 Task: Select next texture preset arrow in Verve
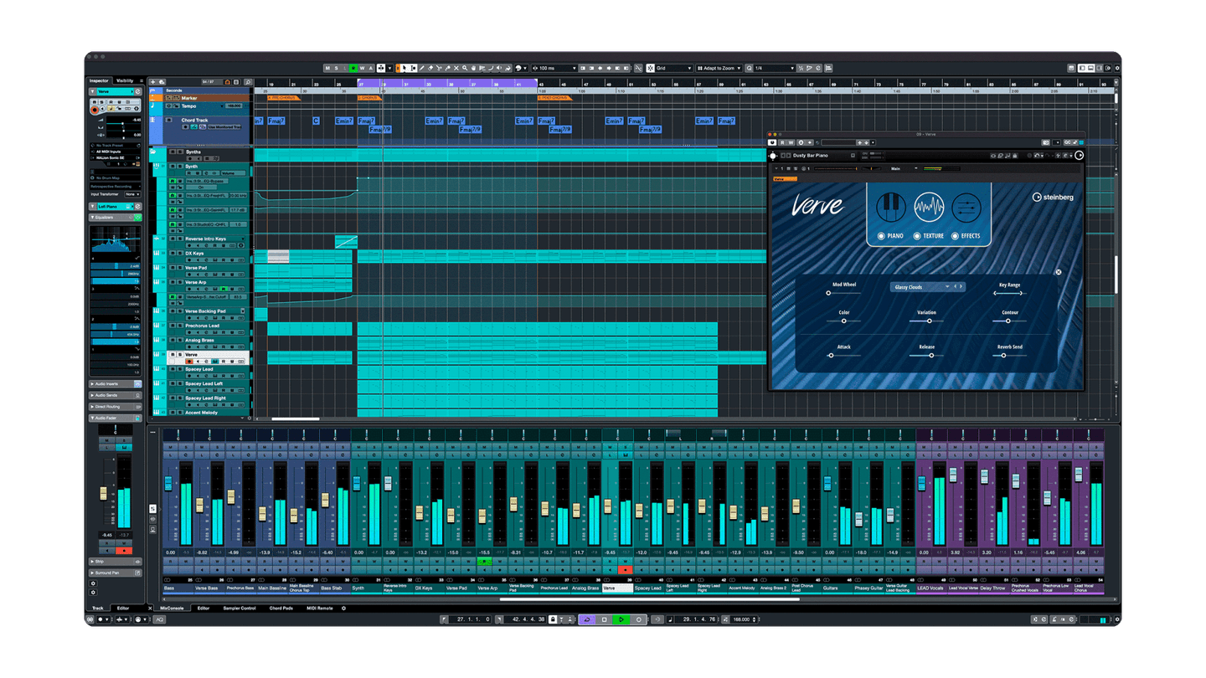[961, 287]
